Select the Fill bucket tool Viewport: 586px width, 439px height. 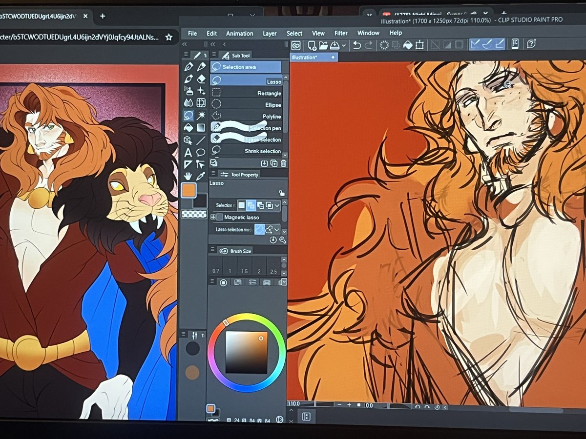coord(188,128)
